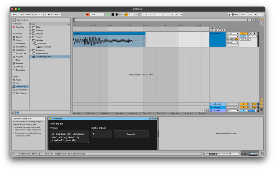Open the quantization menu showing 1 Bar
The width and height of the screenshot is (275, 170).
tap(57, 15)
